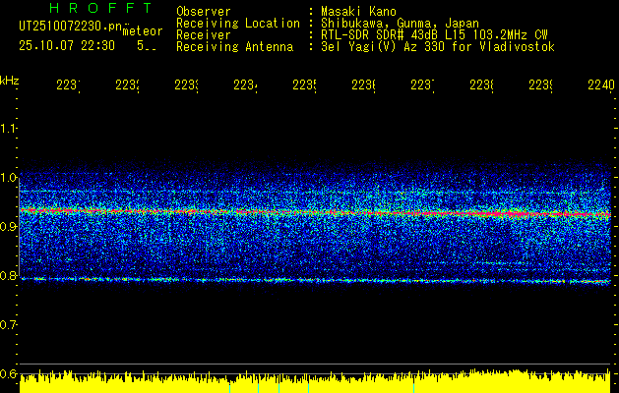Click the 1.1 frequency axis label
This screenshot has height=393, width=619.
coord(8,128)
